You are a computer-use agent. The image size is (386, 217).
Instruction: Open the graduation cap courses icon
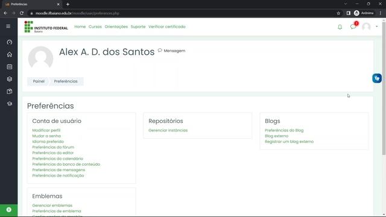coord(10,104)
